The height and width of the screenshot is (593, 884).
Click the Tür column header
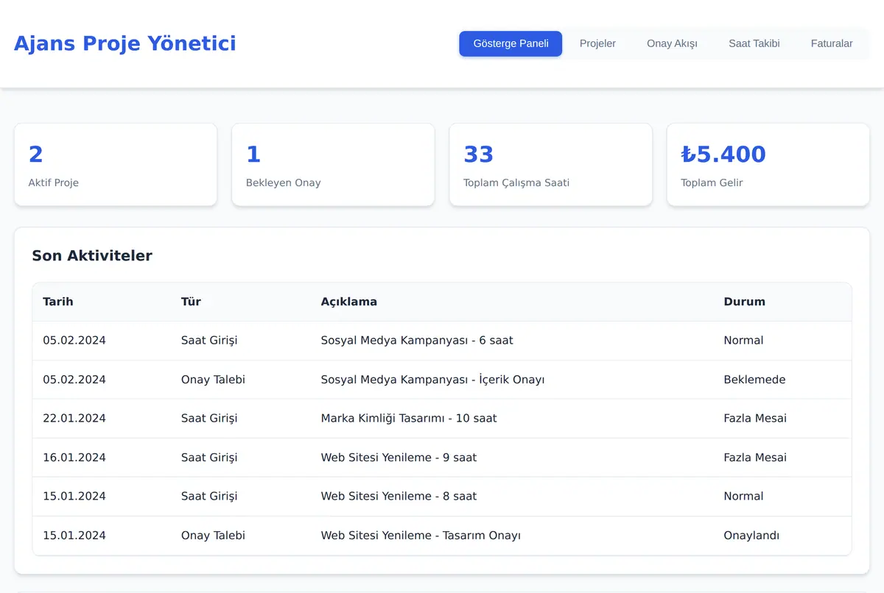point(191,302)
